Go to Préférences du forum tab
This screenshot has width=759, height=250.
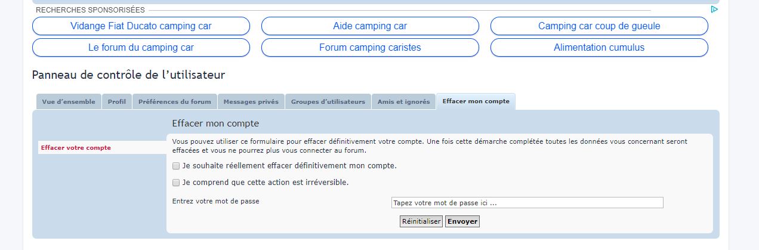(x=175, y=102)
